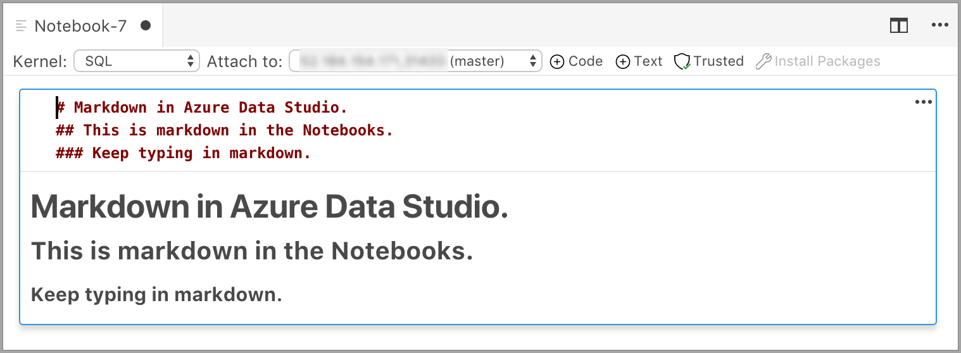This screenshot has height=353, width=961.
Task: Click the '# Markdown in Azure Data Studio.' source line
Action: 202,108
